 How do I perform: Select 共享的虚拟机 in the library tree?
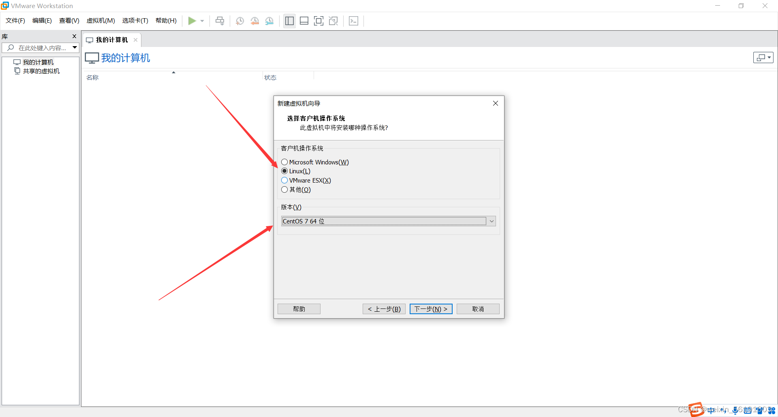41,71
